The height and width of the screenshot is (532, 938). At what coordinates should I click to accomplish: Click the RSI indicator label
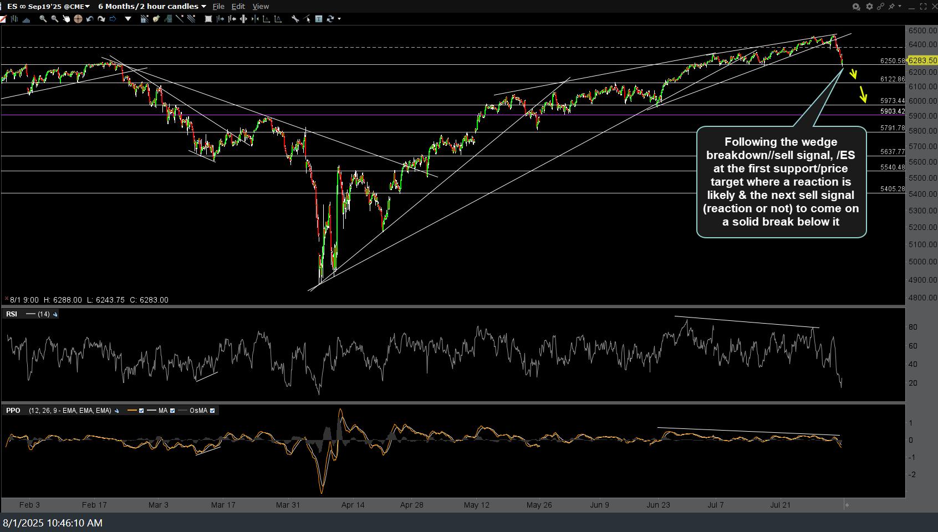[x=12, y=314]
